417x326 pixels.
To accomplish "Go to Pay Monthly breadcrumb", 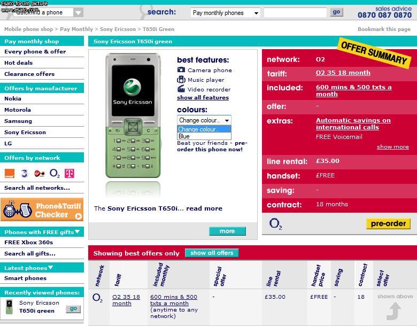I will (x=76, y=29).
